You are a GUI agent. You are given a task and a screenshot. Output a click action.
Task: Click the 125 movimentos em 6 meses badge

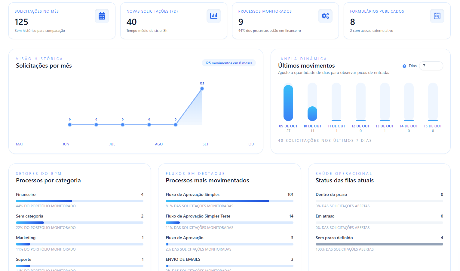click(228, 63)
